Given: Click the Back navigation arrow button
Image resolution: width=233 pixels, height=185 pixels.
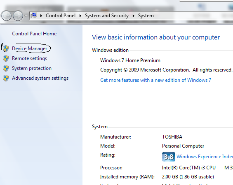Looking at the screenshot, I should point(6,16).
